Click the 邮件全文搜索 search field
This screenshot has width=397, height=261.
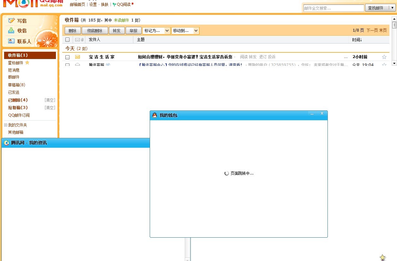point(334,8)
